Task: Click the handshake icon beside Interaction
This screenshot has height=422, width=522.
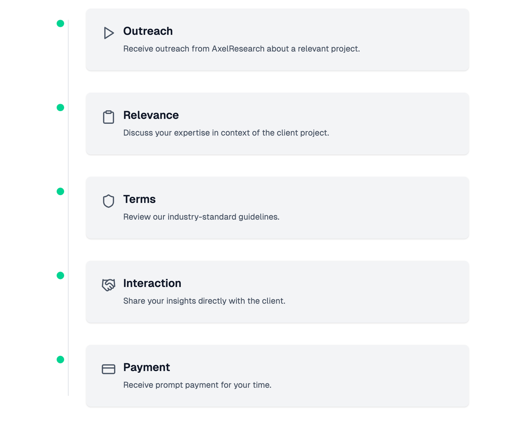Action: coord(109,285)
